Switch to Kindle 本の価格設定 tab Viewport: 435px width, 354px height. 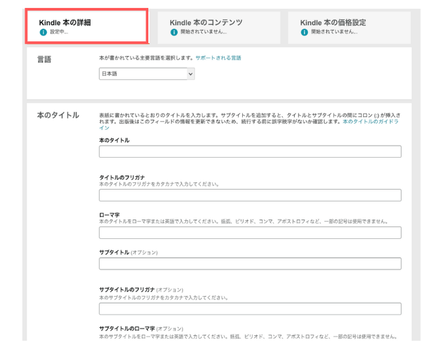(x=349, y=27)
